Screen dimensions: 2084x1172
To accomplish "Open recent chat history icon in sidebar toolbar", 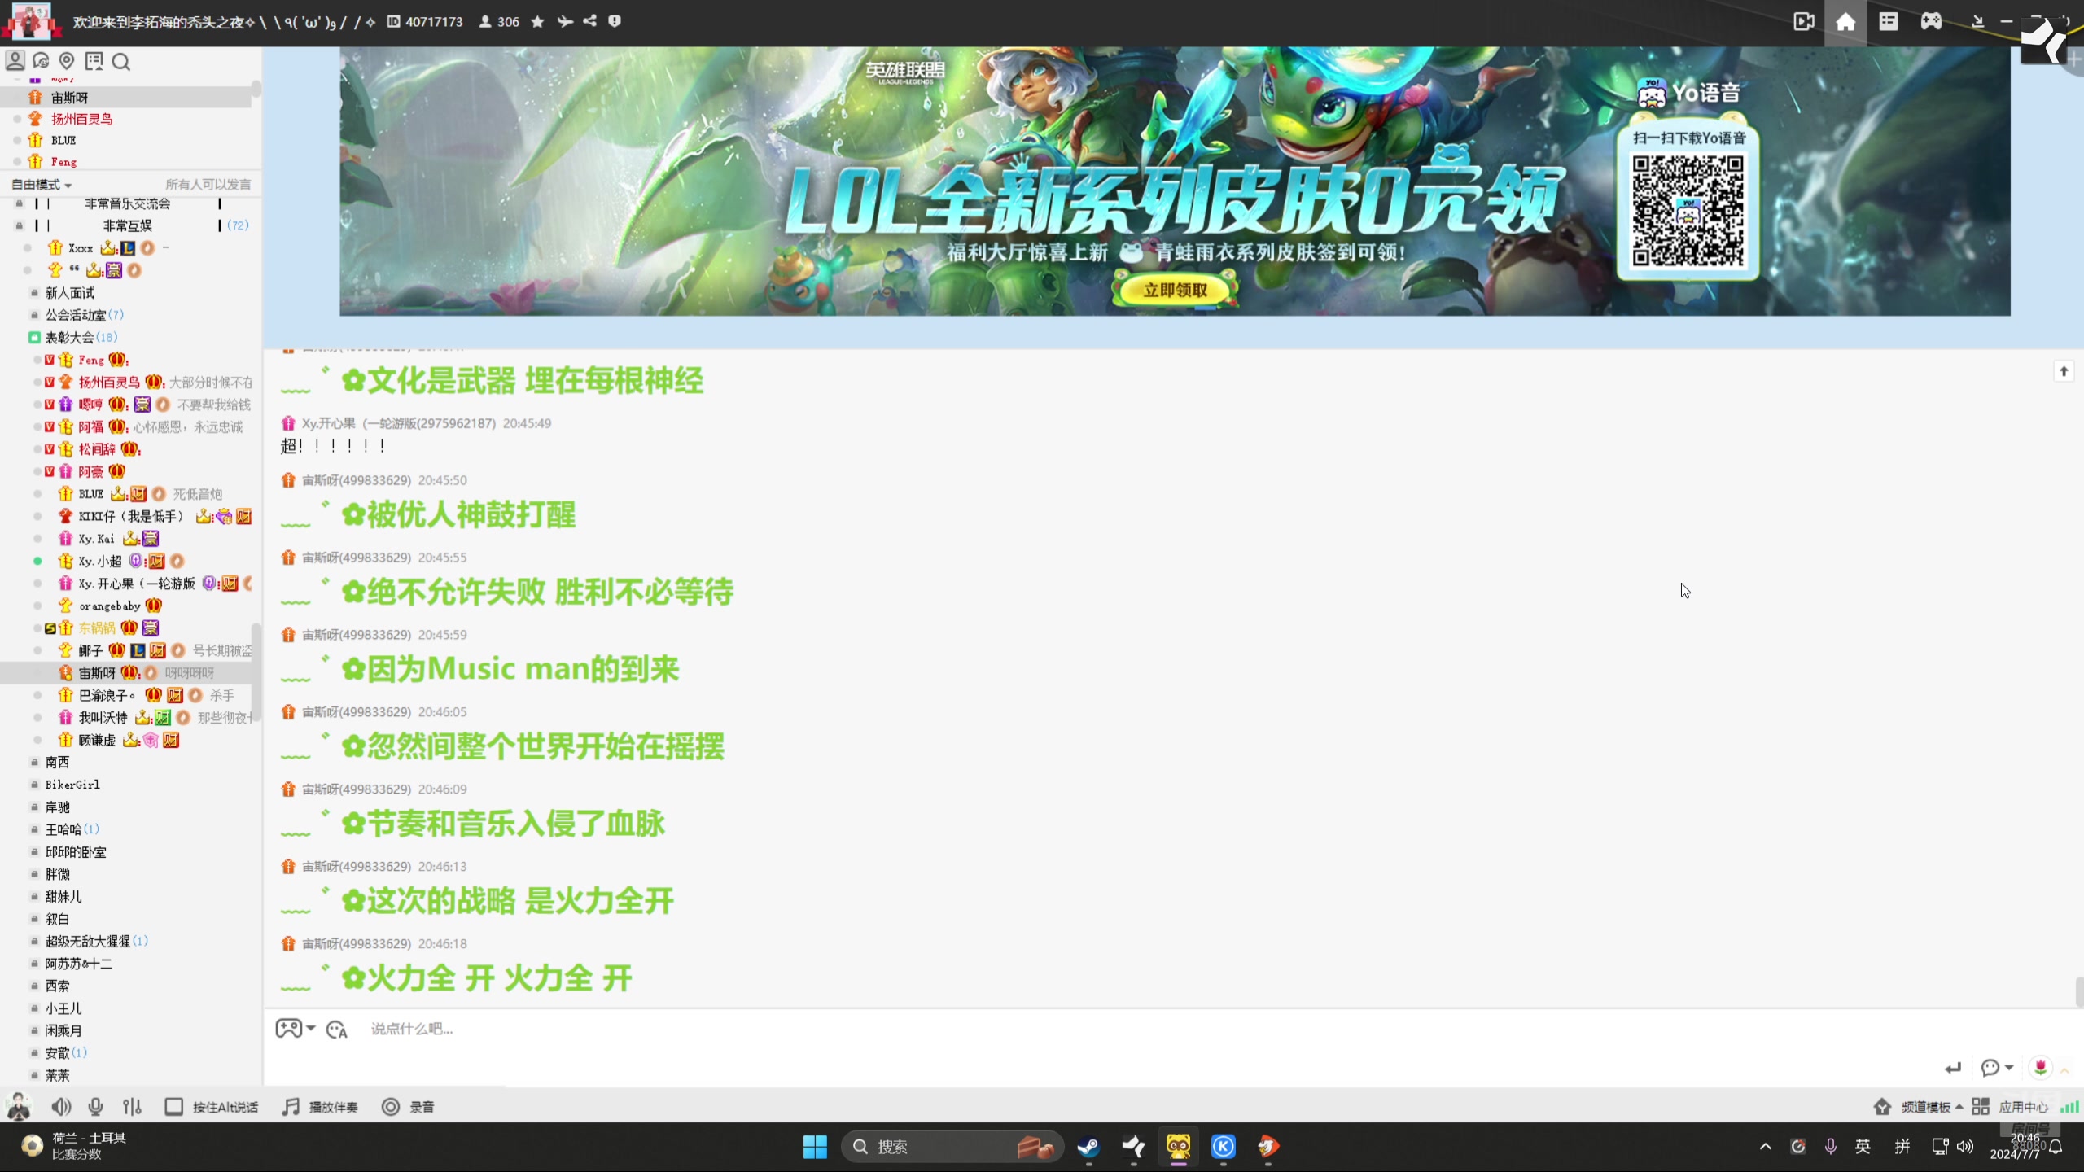I will click(41, 61).
